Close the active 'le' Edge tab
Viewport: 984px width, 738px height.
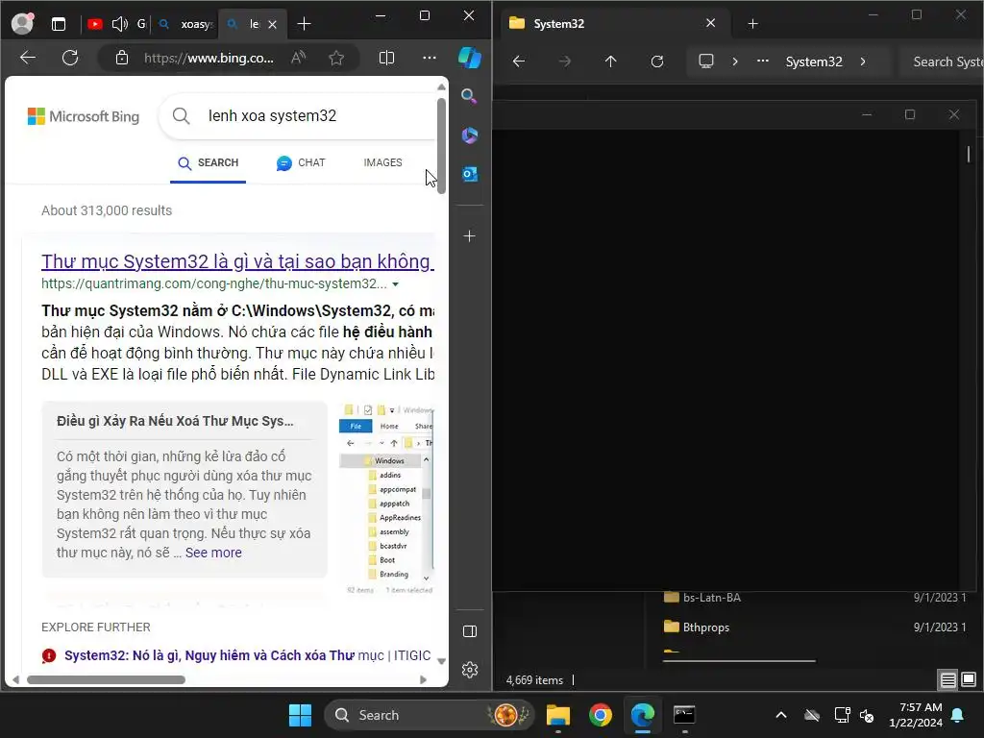point(272,24)
